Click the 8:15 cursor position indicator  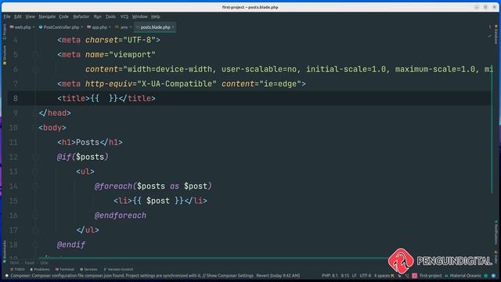(345, 276)
